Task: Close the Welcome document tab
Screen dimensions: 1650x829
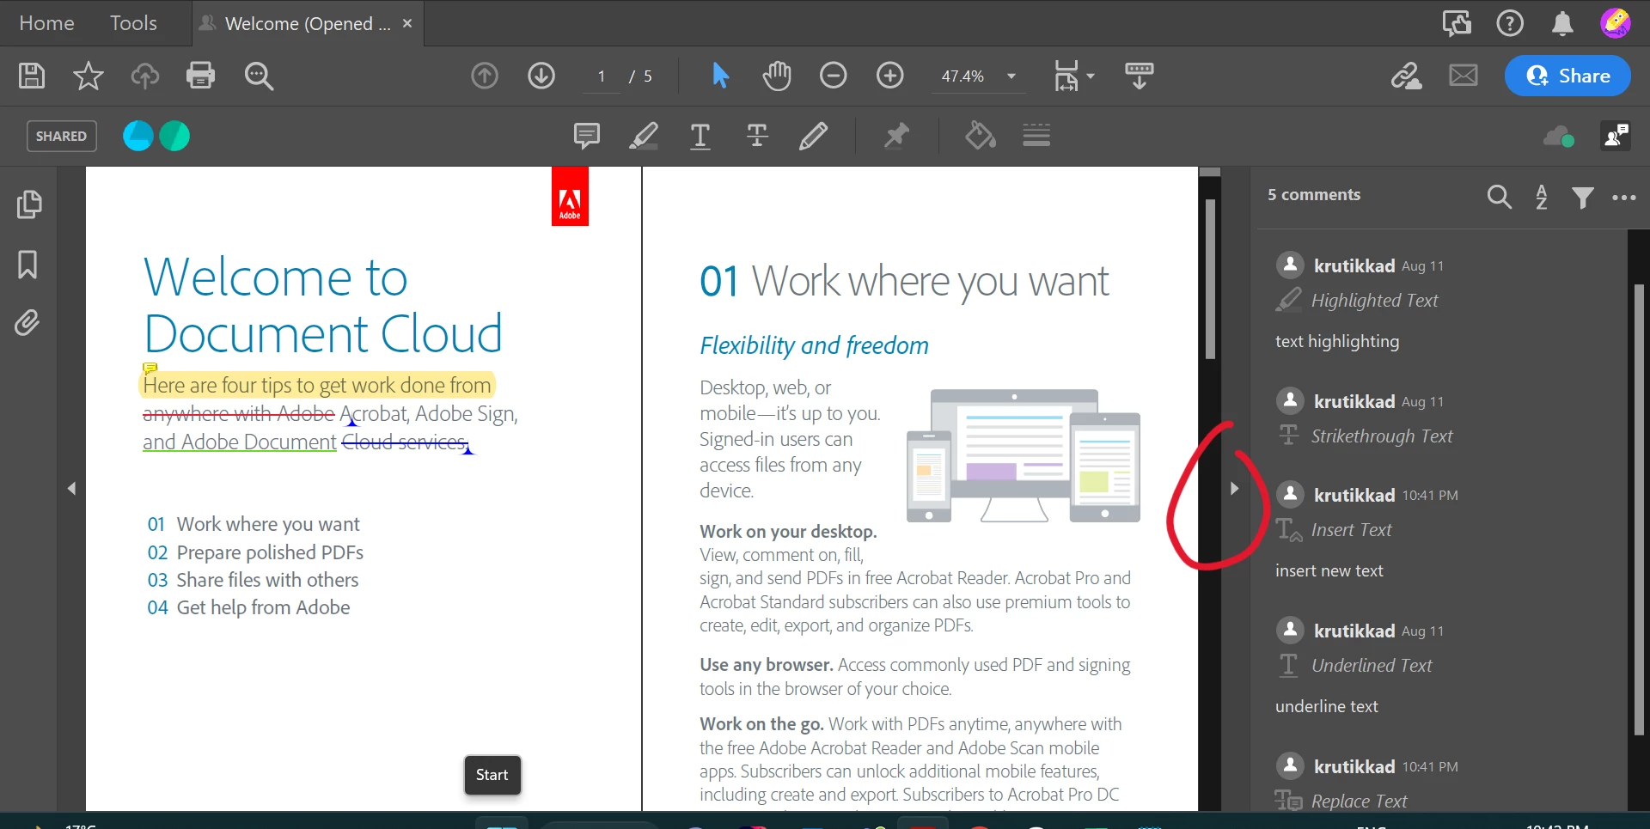Action: pyautogui.click(x=407, y=23)
